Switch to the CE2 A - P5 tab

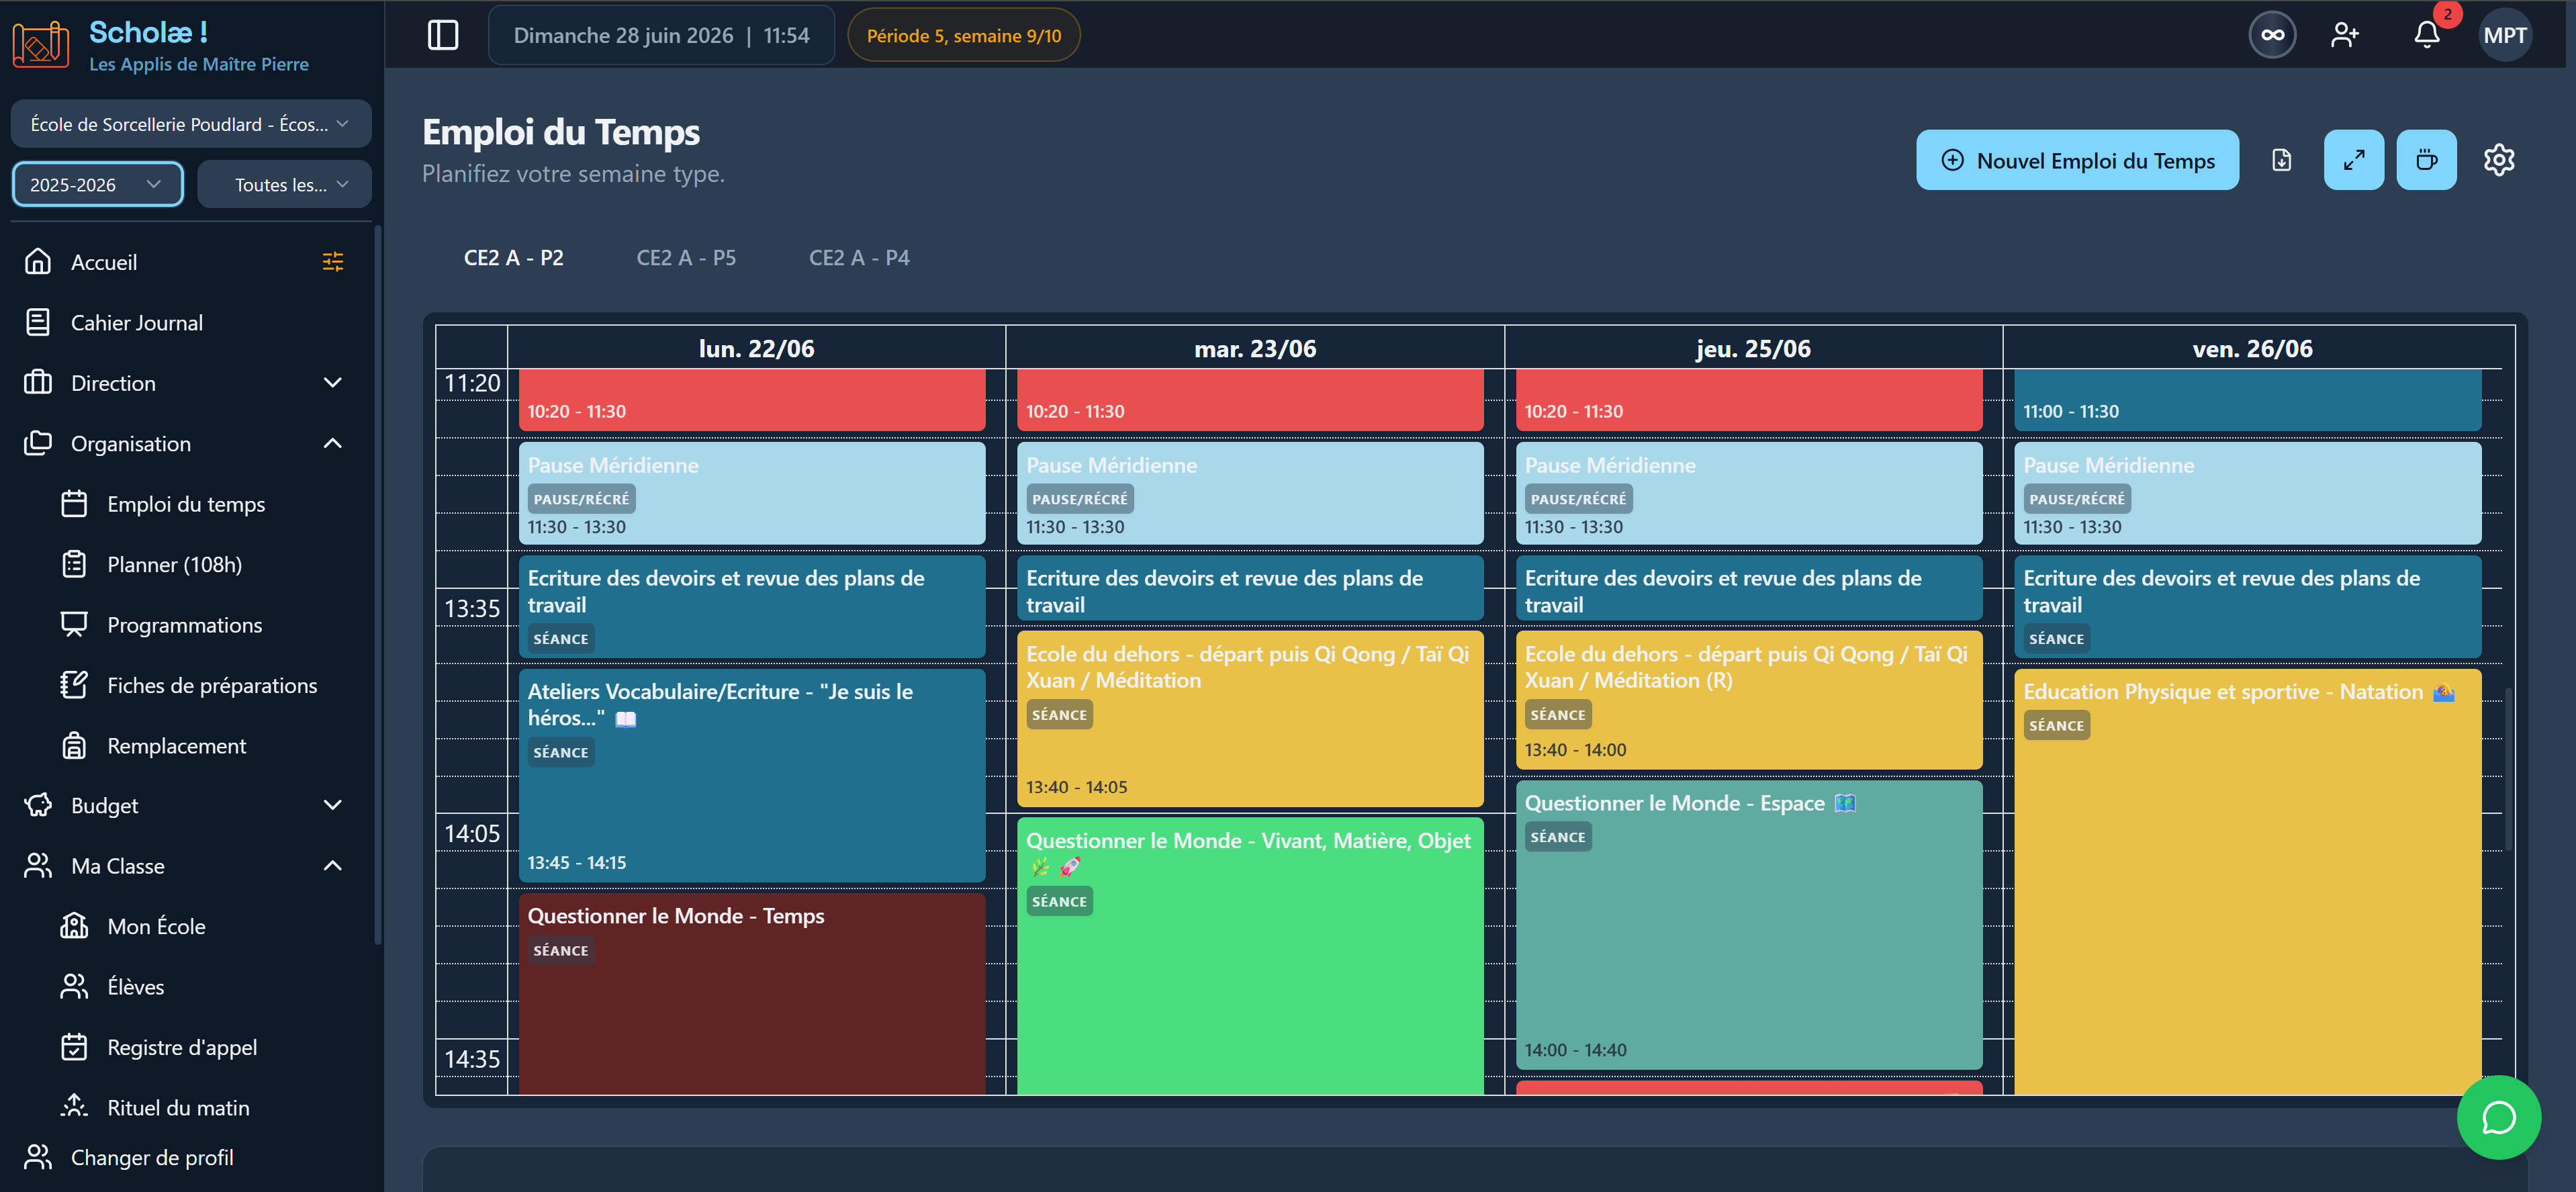pos(686,258)
